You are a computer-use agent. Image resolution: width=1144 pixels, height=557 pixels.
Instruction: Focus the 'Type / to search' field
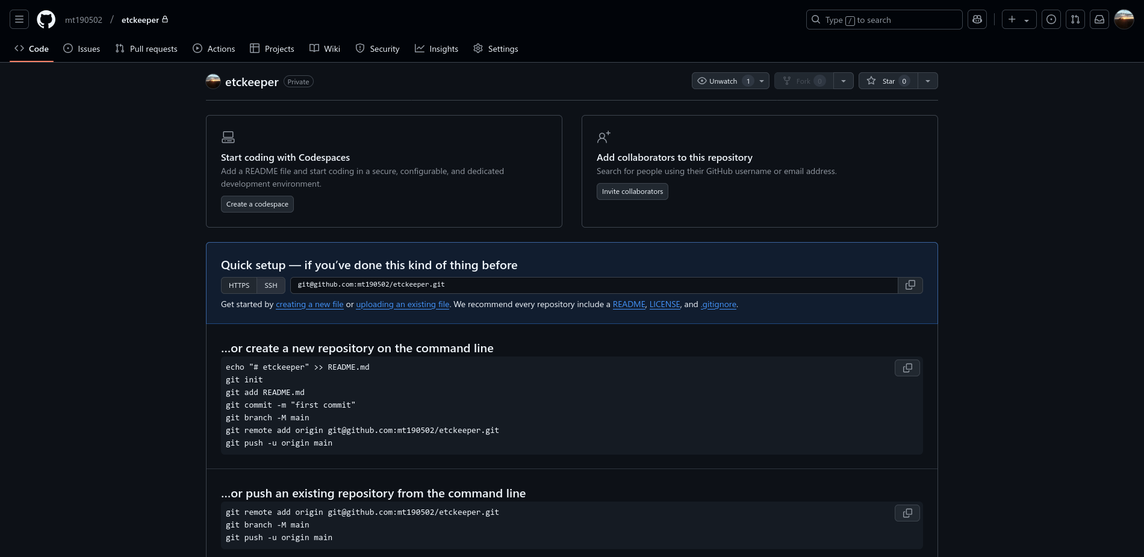[884, 20]
